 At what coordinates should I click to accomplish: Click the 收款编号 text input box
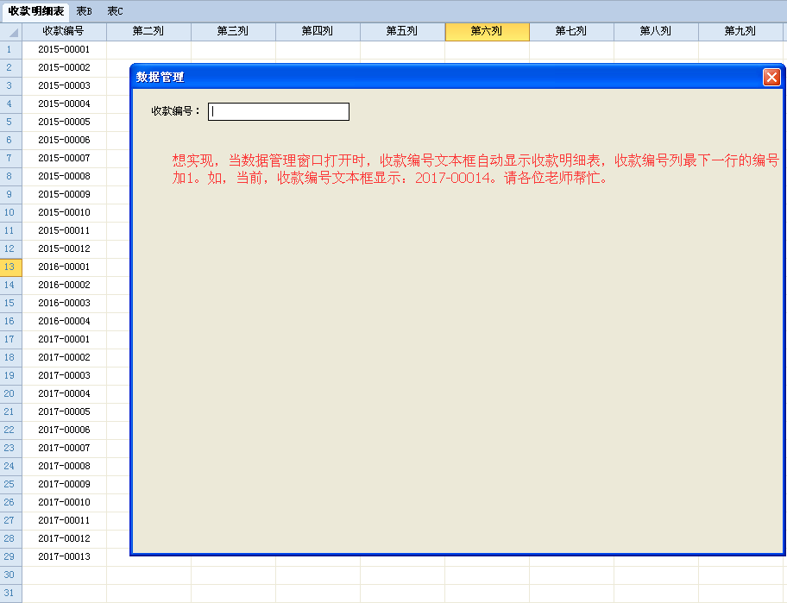(x=279, y=111)
